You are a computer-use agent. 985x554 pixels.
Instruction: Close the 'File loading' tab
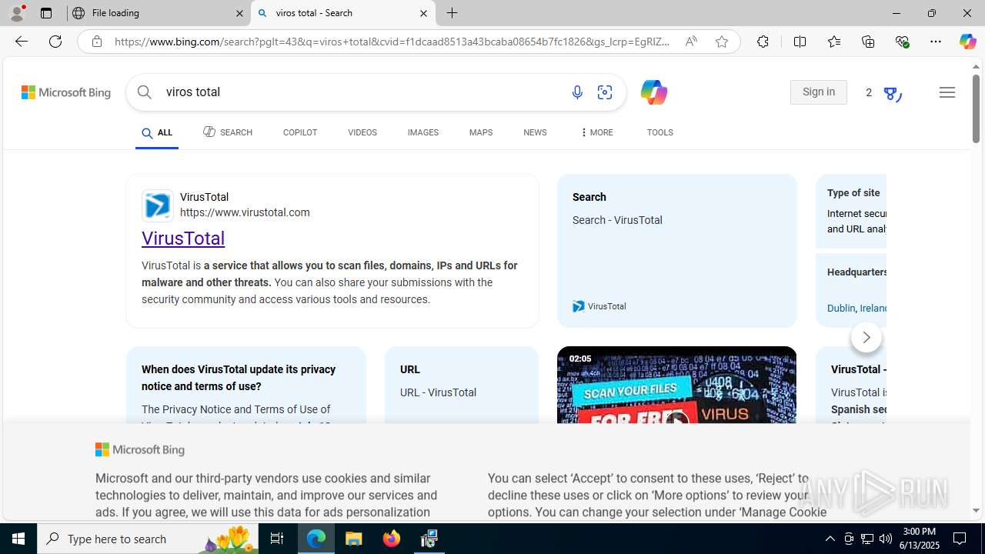(239, 13)
